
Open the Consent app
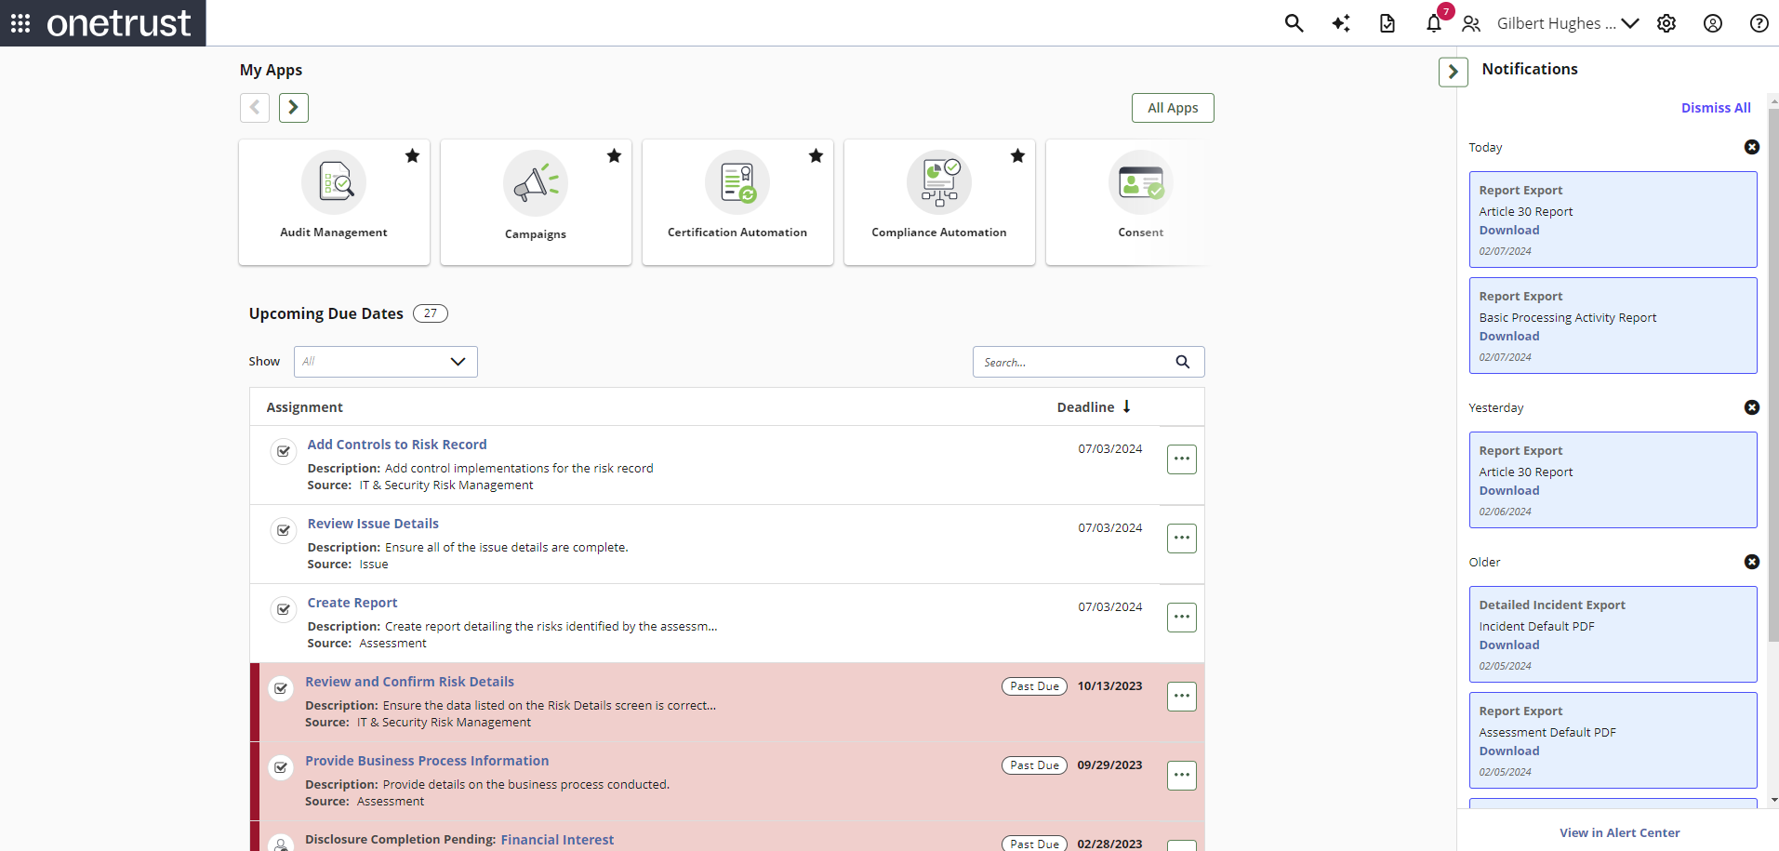[x=1141, y=202]
